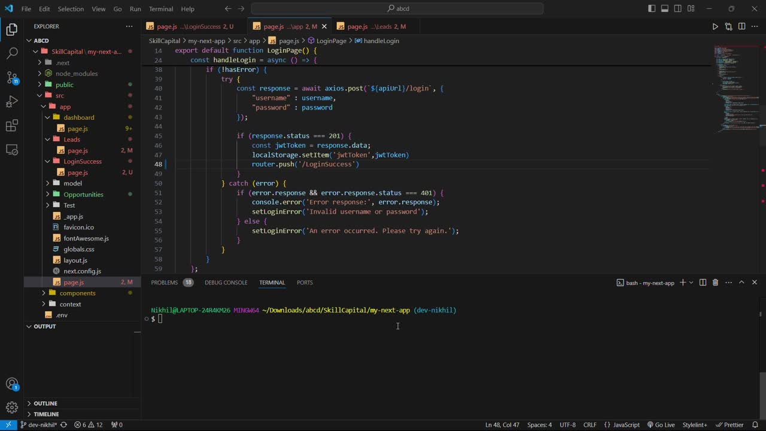Open the new terminal launch profile dropdown
The image size is (766, 431).
click(x=691, y=283)
